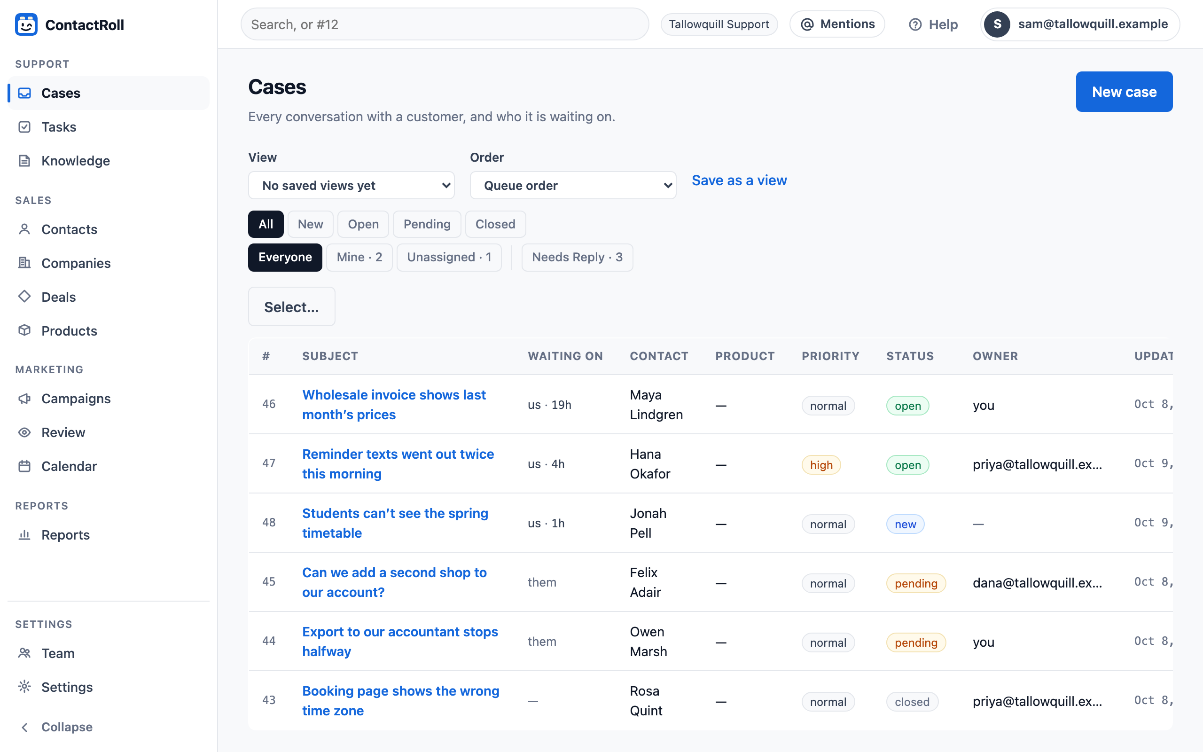This screenshot has width=1203, height=752.
Task: Open Companies via its building icon
Action: [x=24, y=263]
